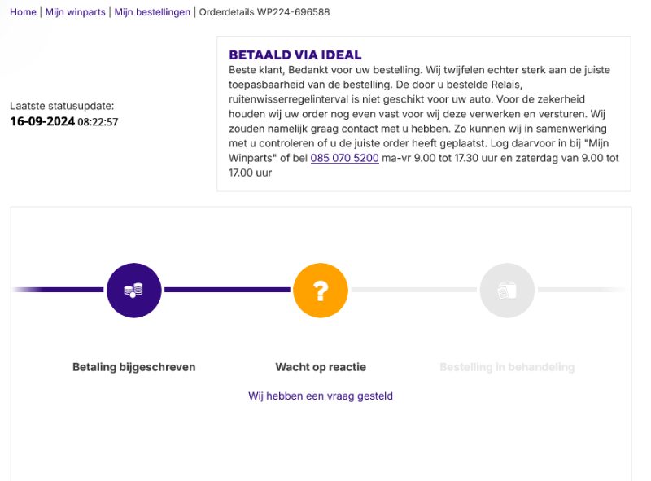Image resolution: width=651 pixels, height=481 pixels.
Task: Select the 'Betaling bijgeschreven' step label
Action: coord(133,367)
